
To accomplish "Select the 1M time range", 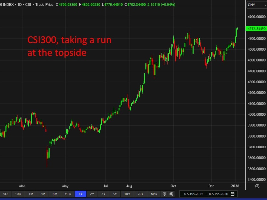I will tap(31, 194).
